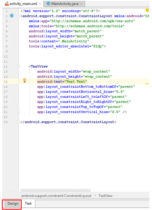Click layout_height="wrap_content" on line 14

(x=75, y=76)
